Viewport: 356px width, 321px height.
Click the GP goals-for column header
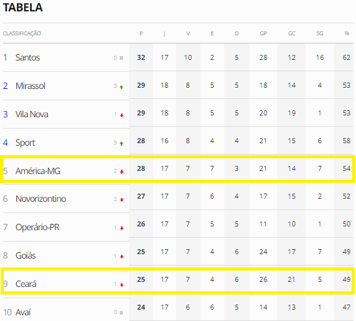(263, 33)
